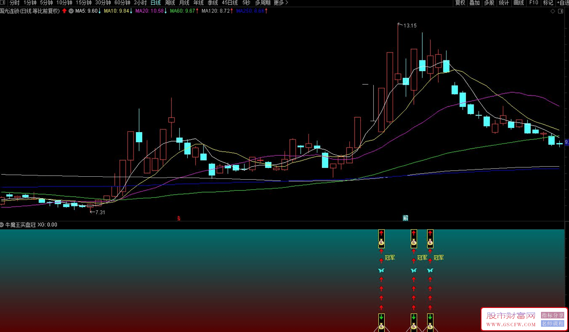Switch to the 2小时 timeframe
The image size is (569, 332).
click(x=140, y=3)
